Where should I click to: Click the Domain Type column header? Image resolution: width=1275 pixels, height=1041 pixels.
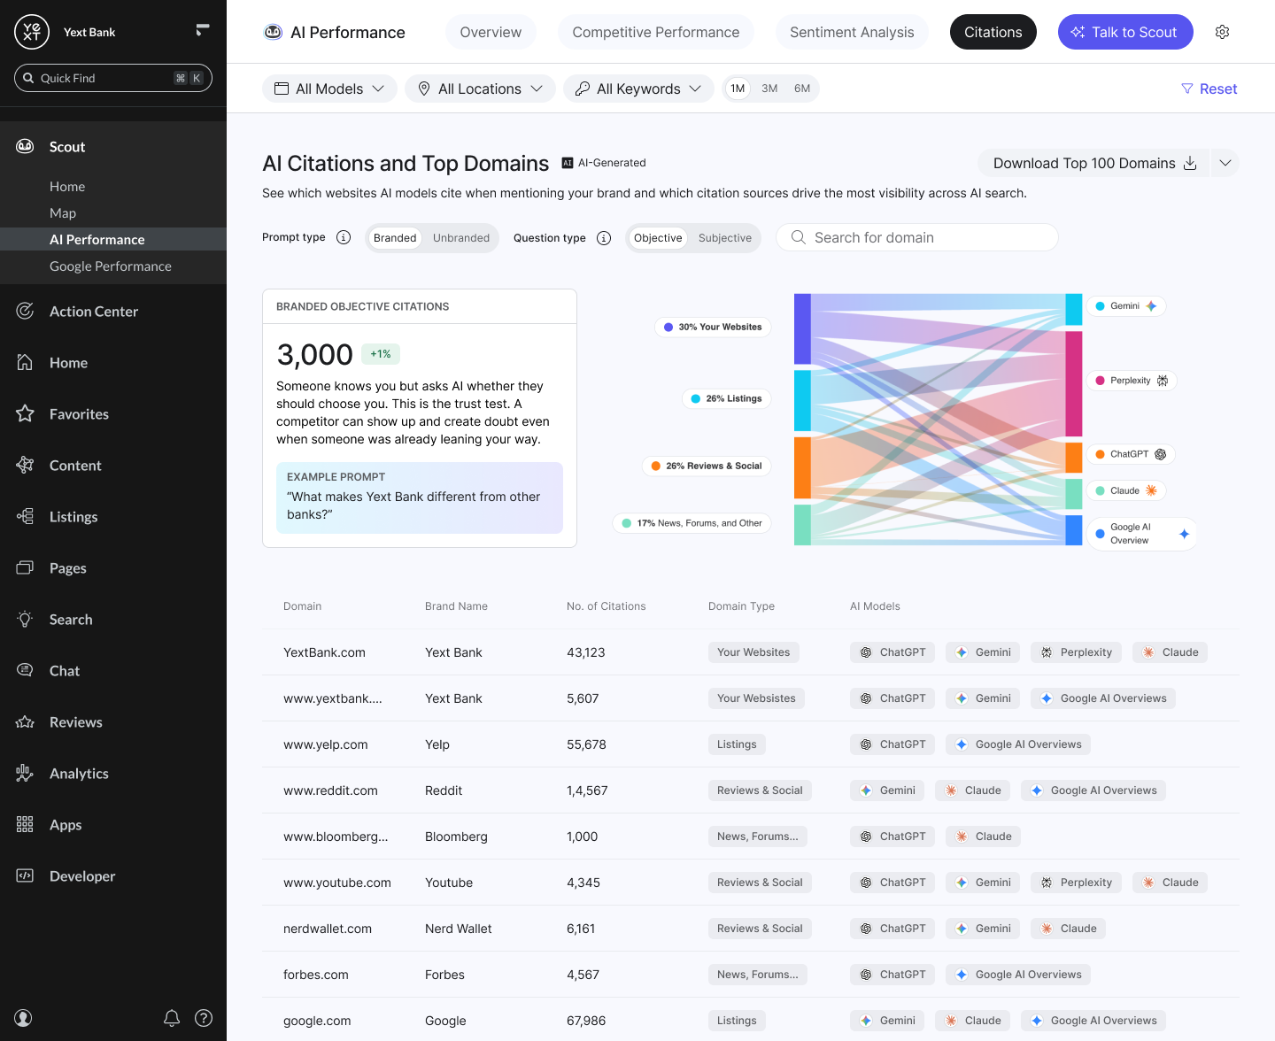pyautogui.click(x=741, y=606)
